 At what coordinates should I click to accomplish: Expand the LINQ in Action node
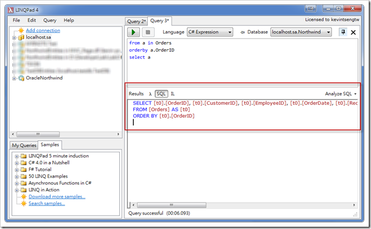(17, 190)
